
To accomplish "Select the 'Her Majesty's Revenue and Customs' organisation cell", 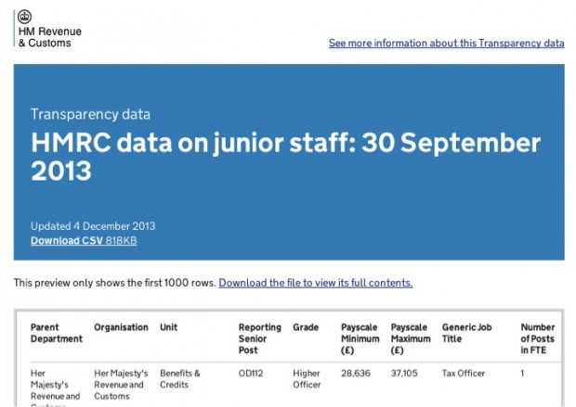I will pos(121,385).
